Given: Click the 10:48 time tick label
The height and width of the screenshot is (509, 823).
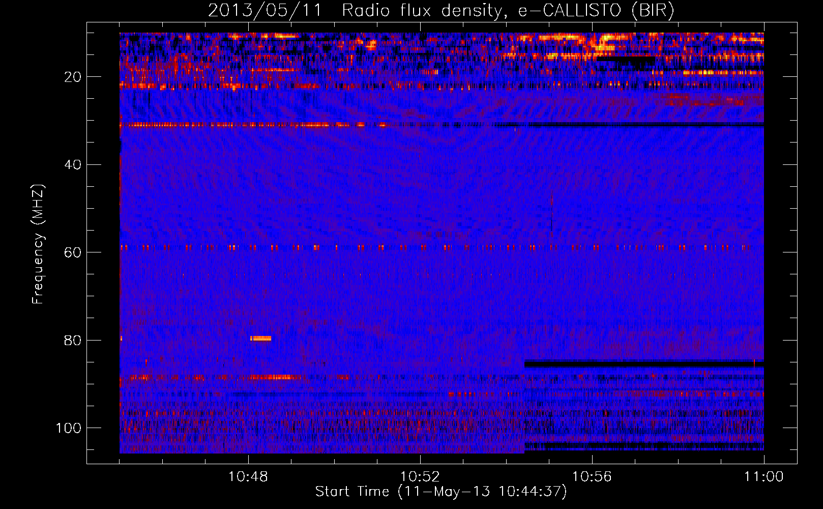Looking at the screenshot, I should pyautogui.click(x=248, y=477).
